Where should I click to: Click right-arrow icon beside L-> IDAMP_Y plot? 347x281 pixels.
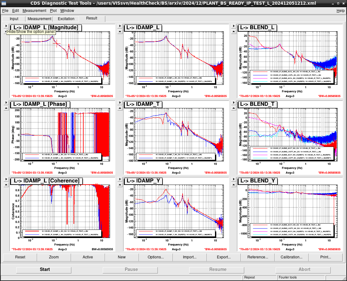pyautogui.click(x=120, y=179)
